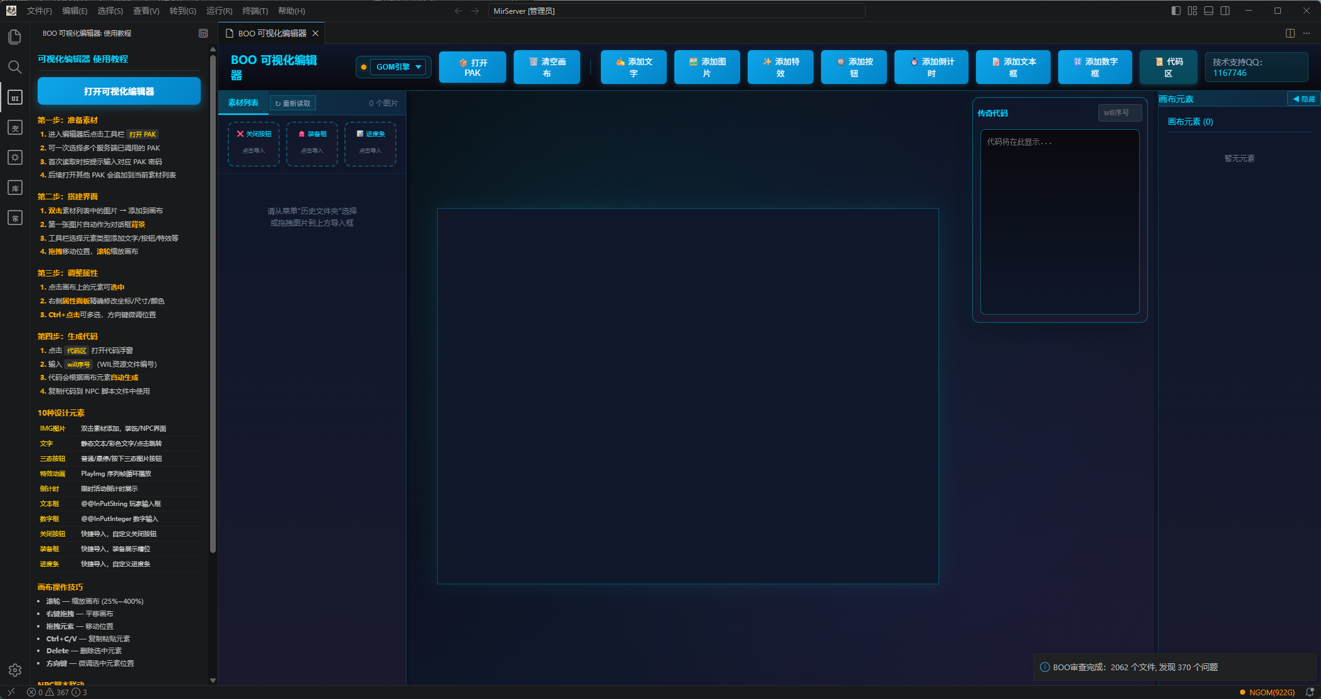Click the NGOM(922G) status bar entry
The height and width of the screenshot is (699, 1321).
pos(1267,692)
